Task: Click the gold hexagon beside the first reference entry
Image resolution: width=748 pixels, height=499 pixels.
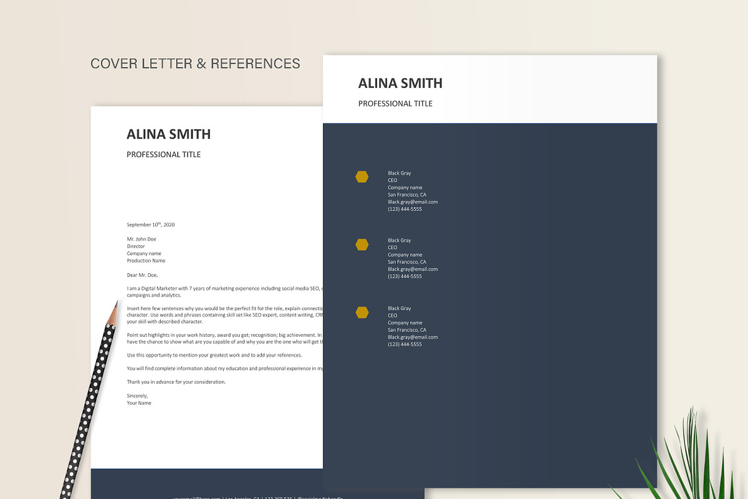Action: click(x=362, y=177)
